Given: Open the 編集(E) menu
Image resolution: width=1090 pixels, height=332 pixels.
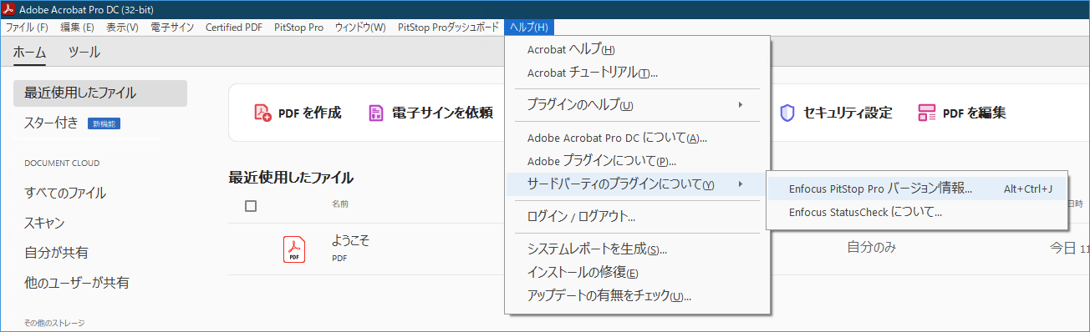Looking at the screenshot, I should 78,28.
